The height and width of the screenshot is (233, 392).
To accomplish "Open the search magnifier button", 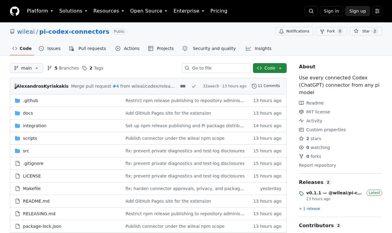I will pyautogui.click(x=311, y=11).
